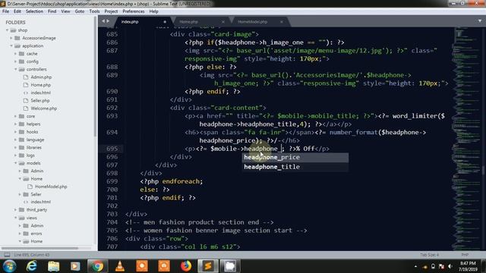This screenshot has height=273, width=486.
Task: Expand the hooks folder
Action: tap(15, 132)
